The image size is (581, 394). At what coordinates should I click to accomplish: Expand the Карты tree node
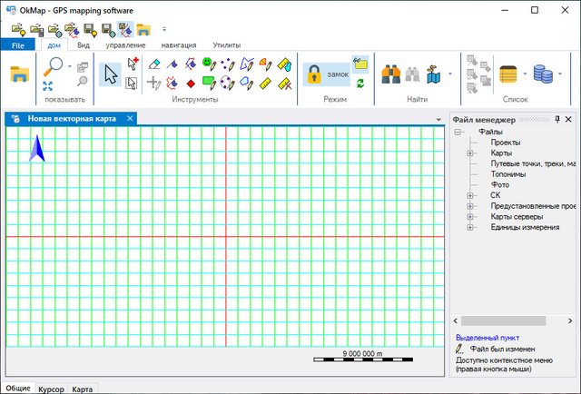(x=470, y=153)
